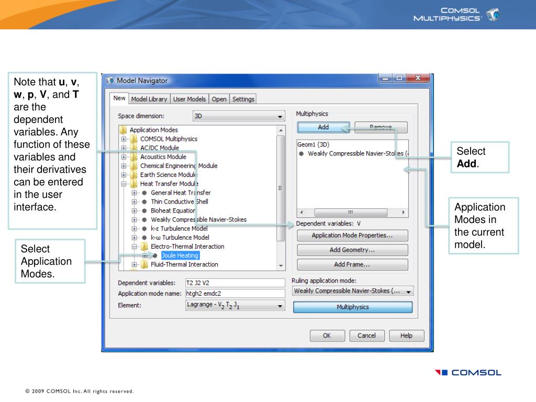Select Geom1 (3D) in the multiphysics list
Viewport: 536px width, 402px height.
point(314,144)
